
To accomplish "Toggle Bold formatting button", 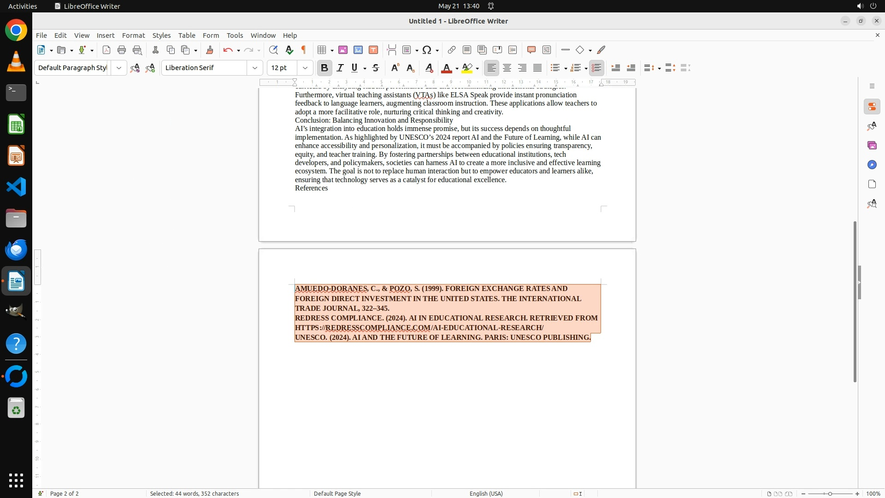I will click(324, 68).
